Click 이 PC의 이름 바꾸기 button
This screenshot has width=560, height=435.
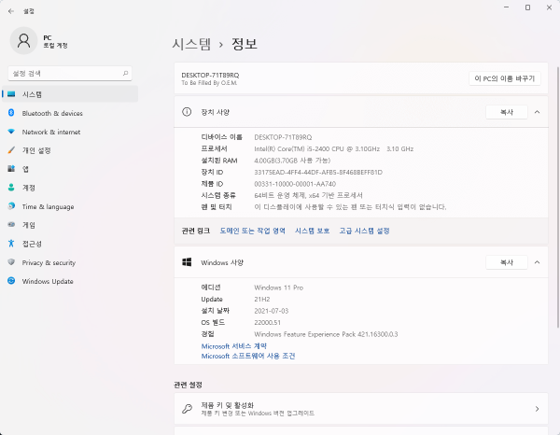505,78
